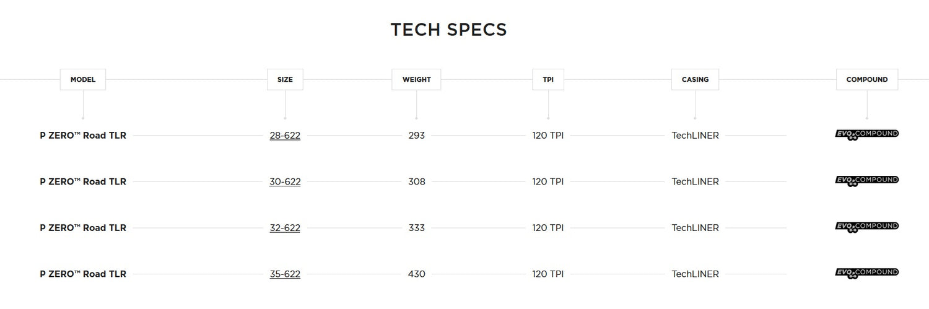Click TechLINER casing in the 30-622 row

[x=695, y=181]
